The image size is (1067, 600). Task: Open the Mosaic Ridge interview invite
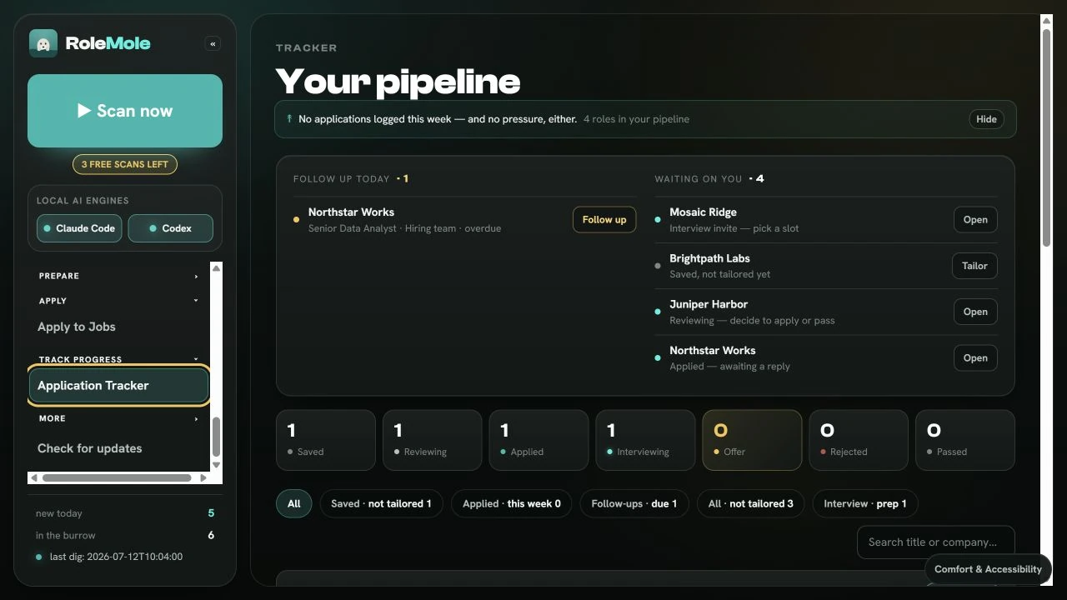point(975,220)
